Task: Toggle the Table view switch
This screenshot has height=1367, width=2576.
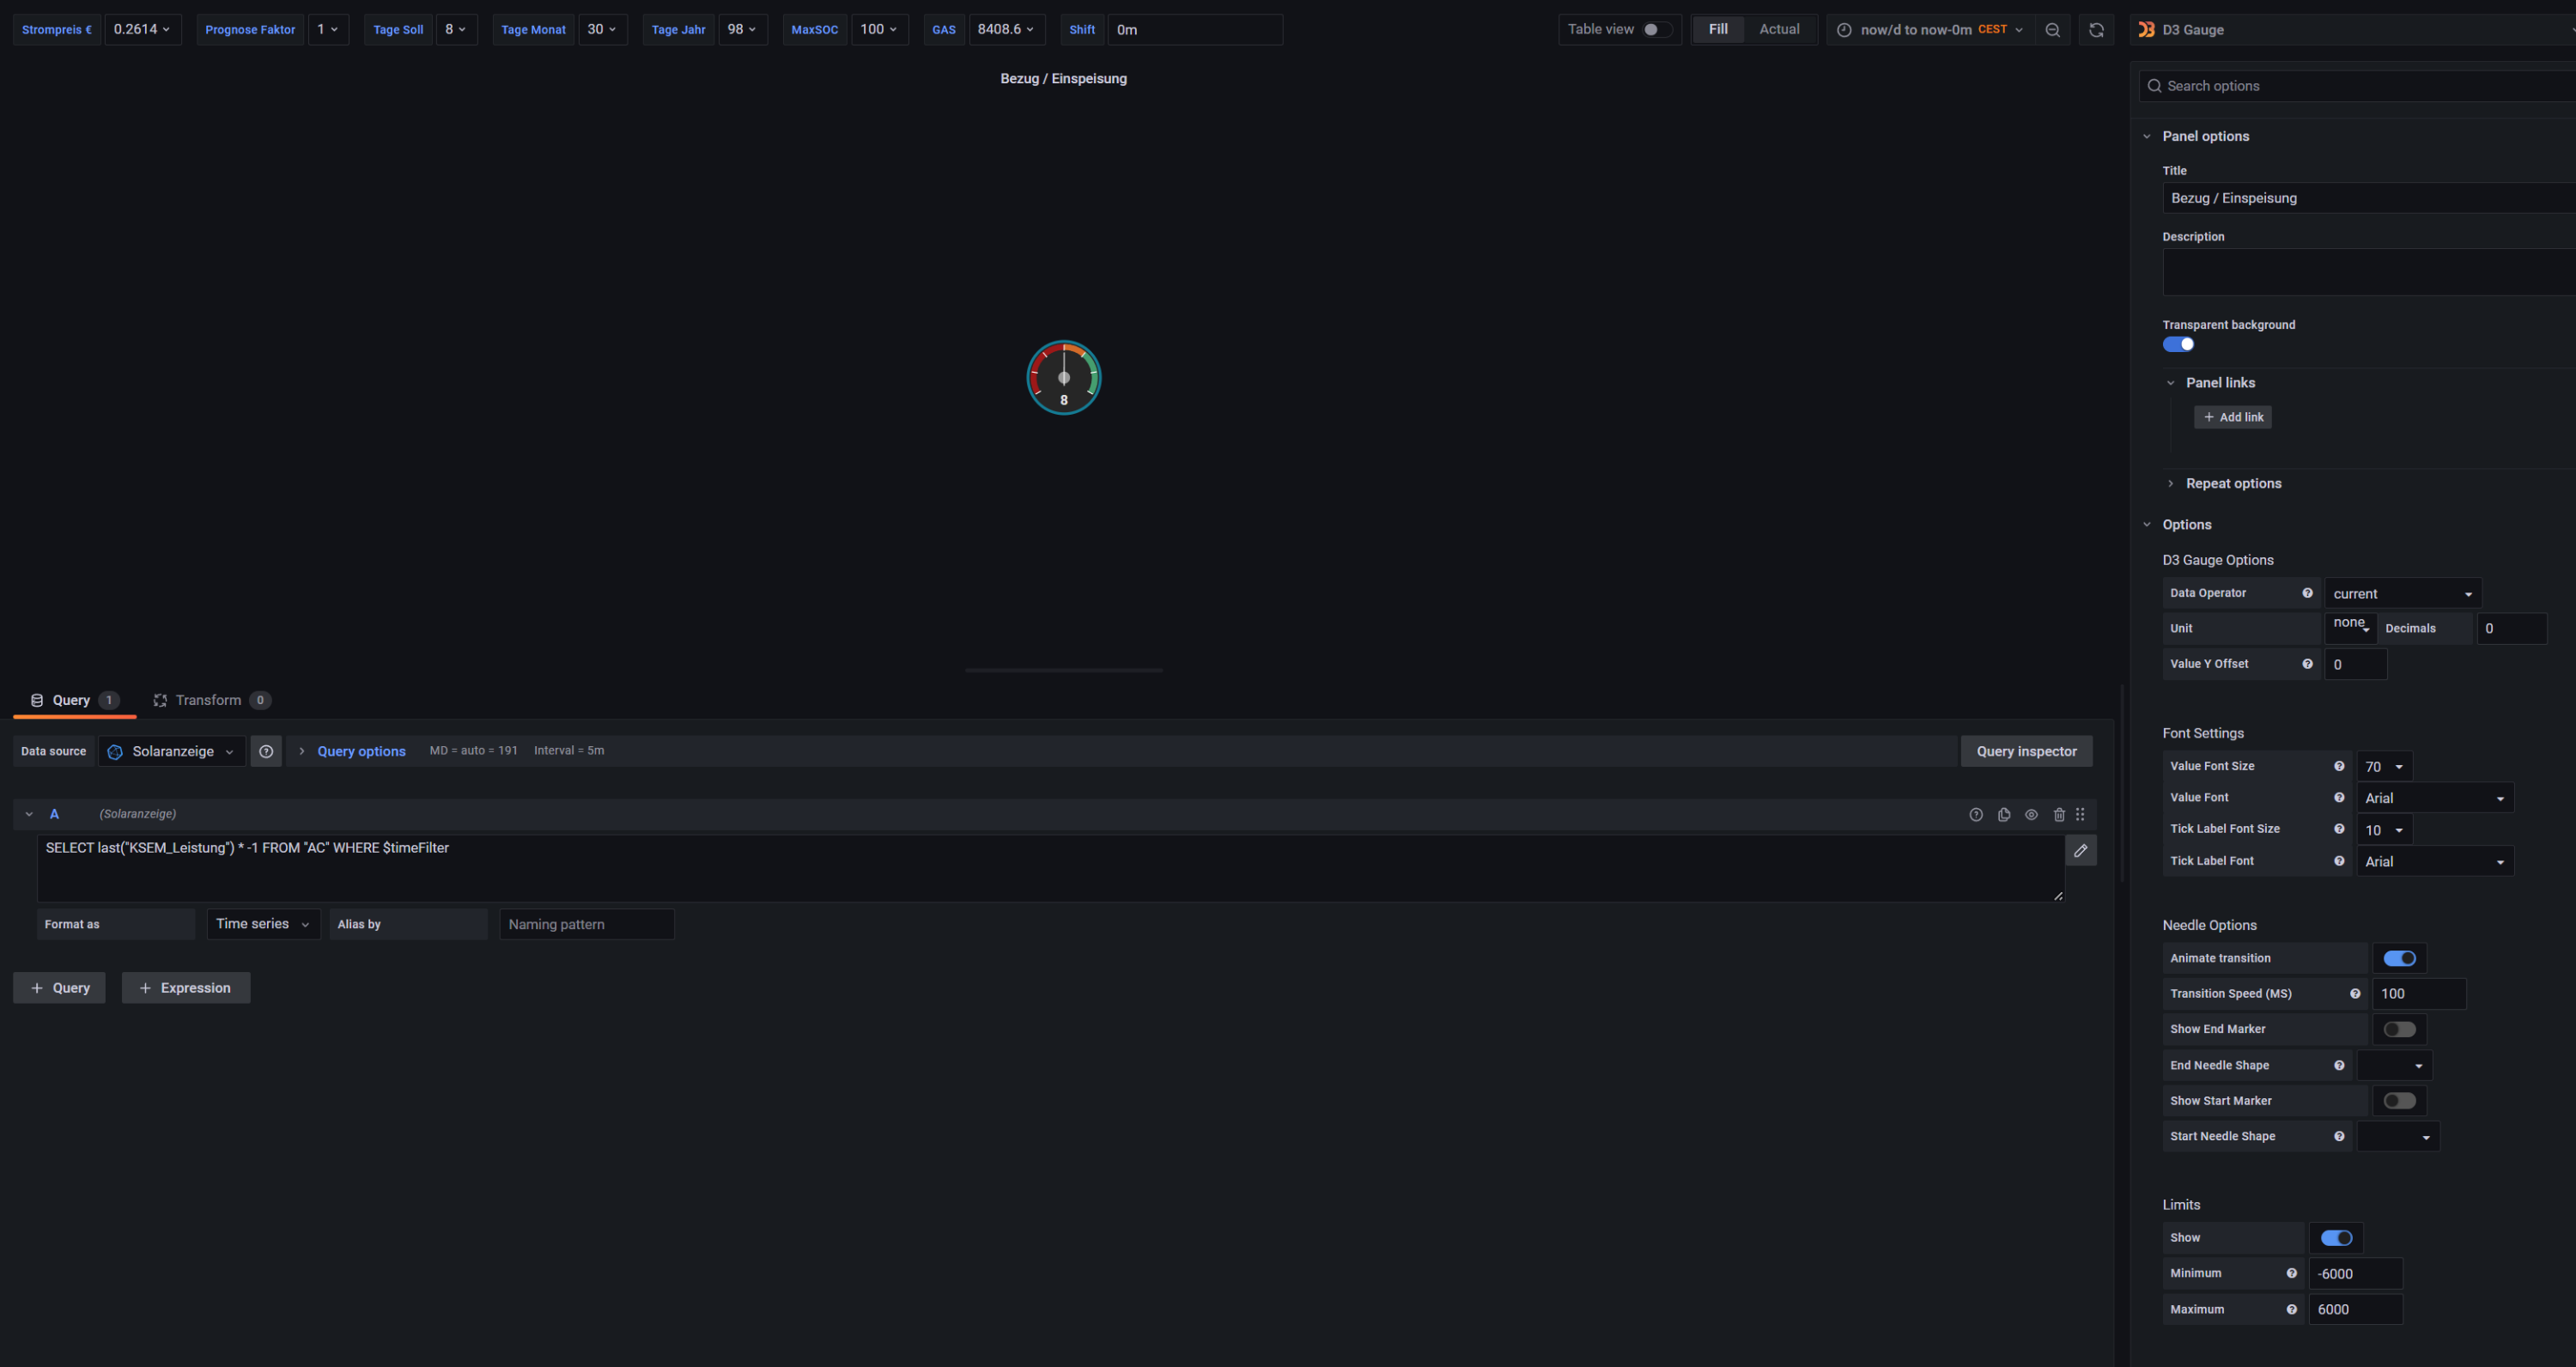Action: pyautogui.click(x=1656, y=30)
